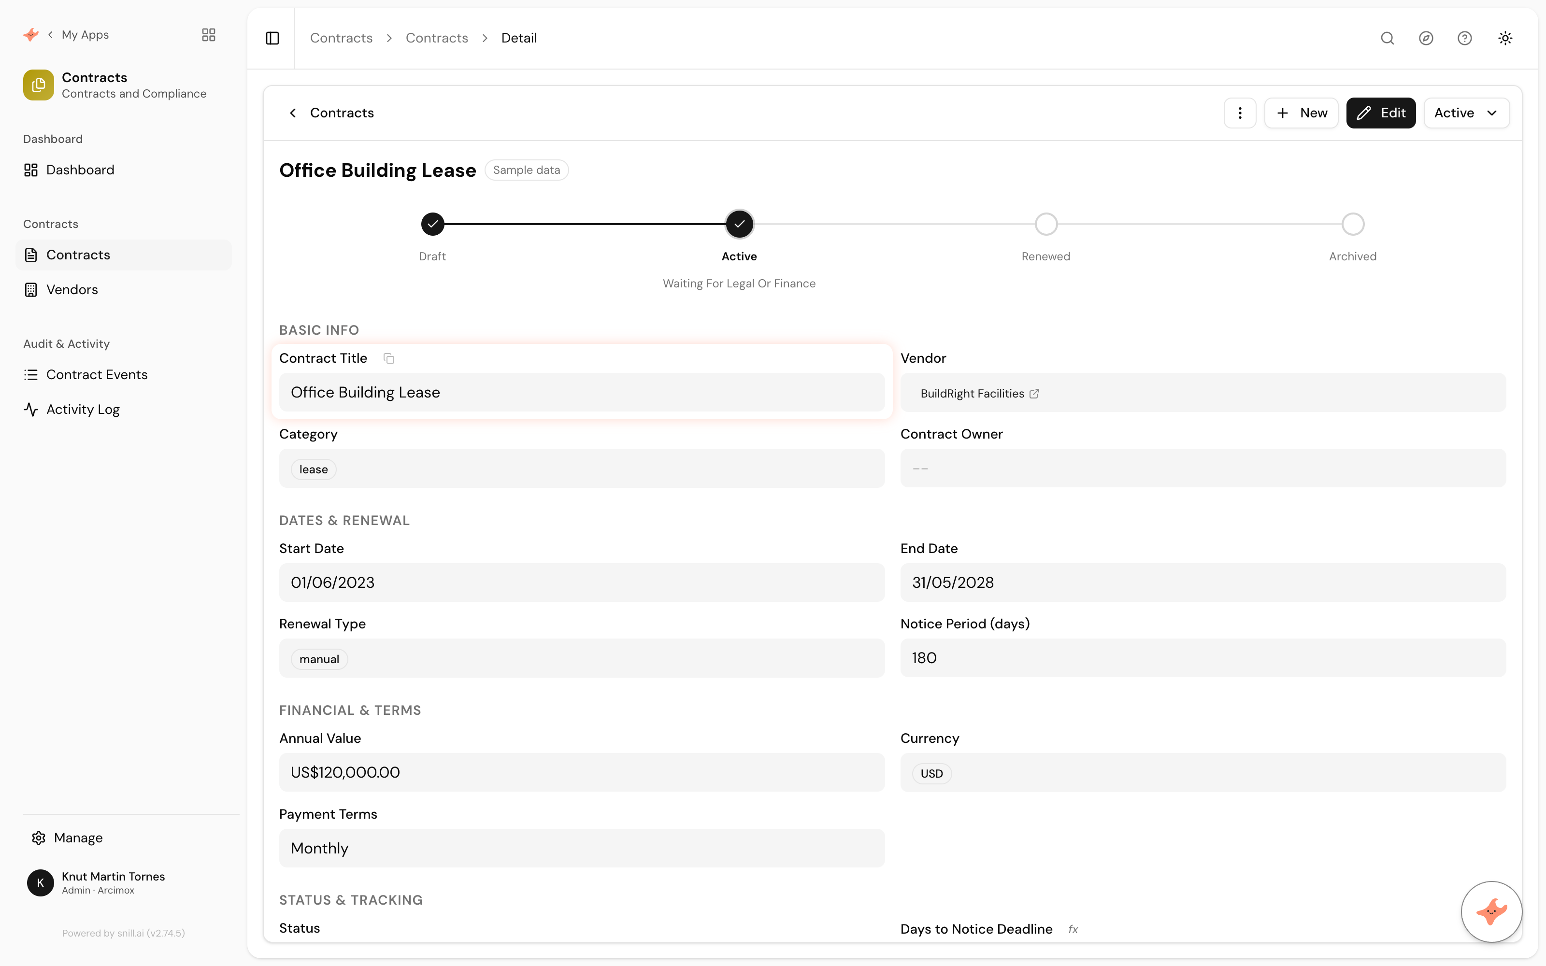Open the Active status dropdown
This screenshot has height=966, width=1546.
(x=1466, y=113)
